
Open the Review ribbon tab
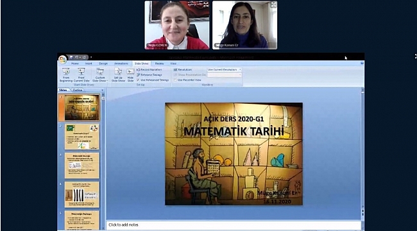click(160, 64)
